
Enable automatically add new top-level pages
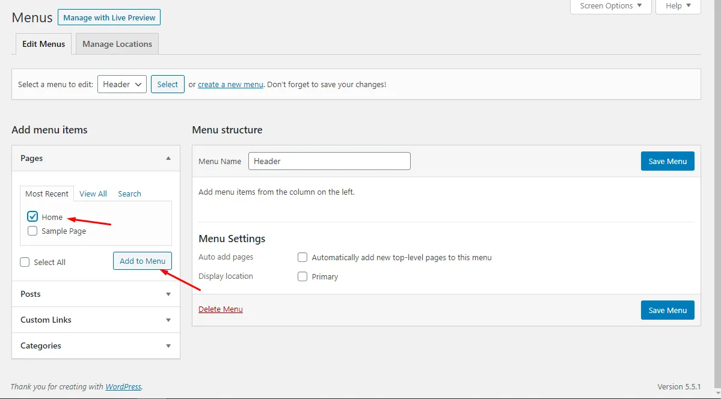click(302, 257)
